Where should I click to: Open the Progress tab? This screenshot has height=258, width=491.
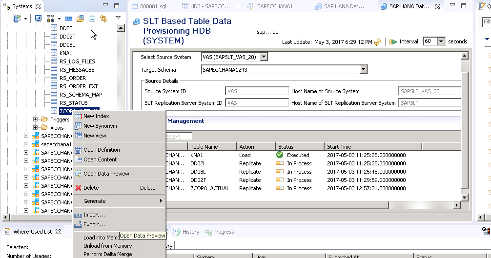[220, 232]
